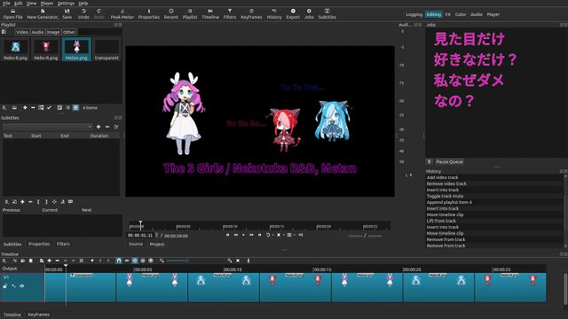
Task: Select the Metan.png playlist thumbnail
Action: click(x=76, y=50)
